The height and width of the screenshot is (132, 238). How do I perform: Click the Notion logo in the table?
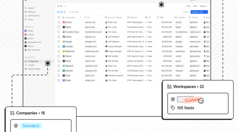(x=64, y=56)
